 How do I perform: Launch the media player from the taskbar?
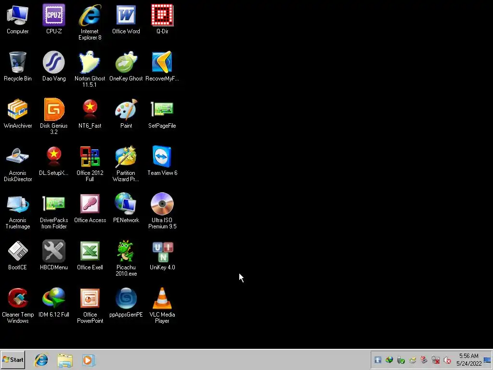coord(89,360)
